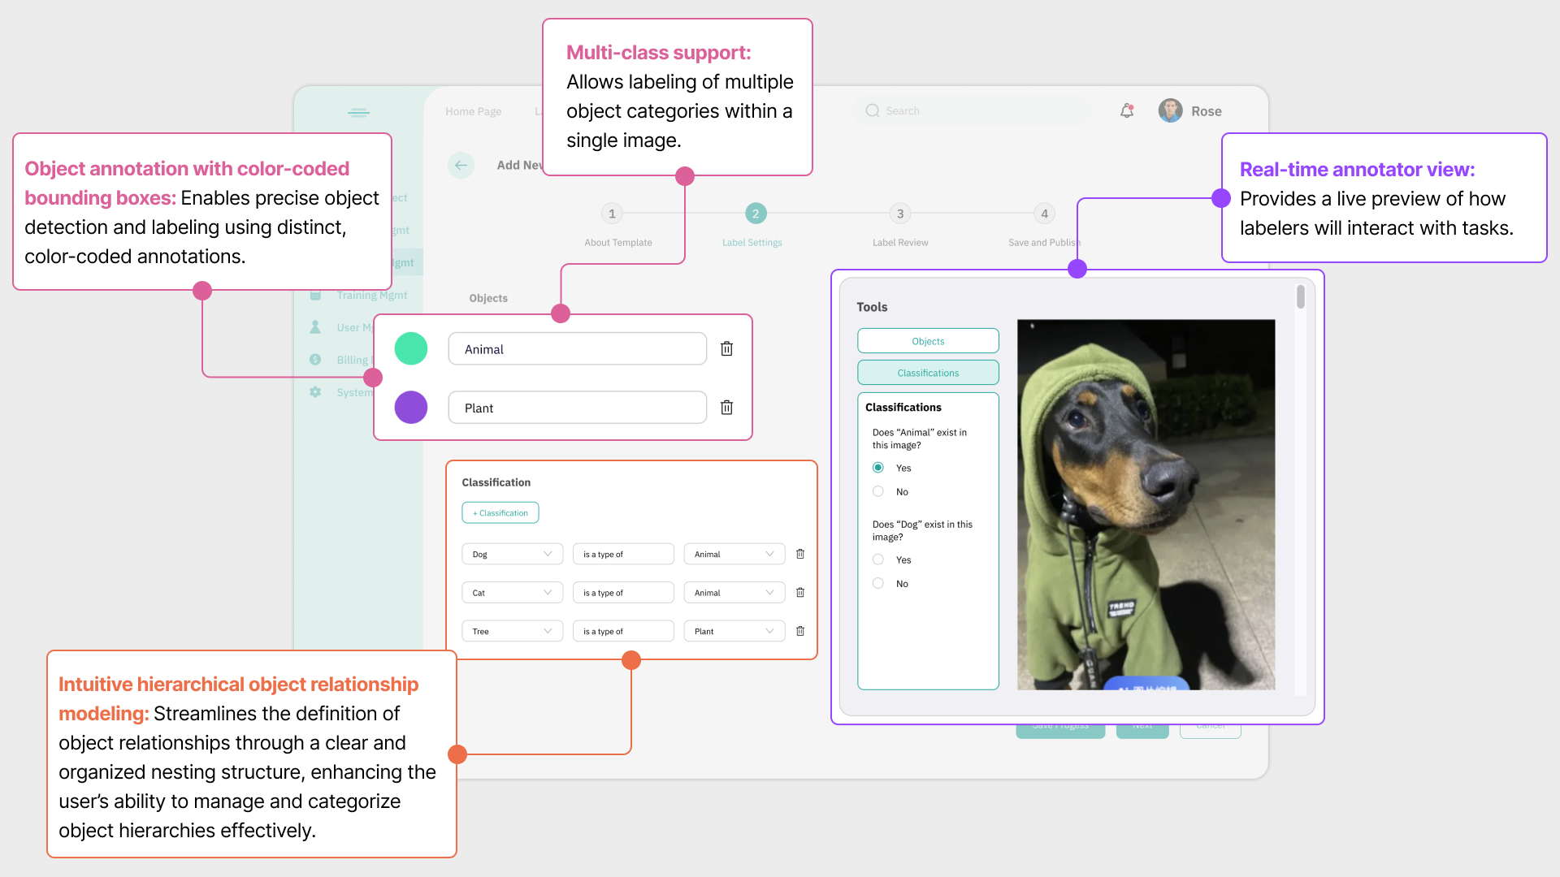The width and height of the screenshot is (1560, 877).
Task: Switch to the Objects tools tab
Action: (928, 341)
